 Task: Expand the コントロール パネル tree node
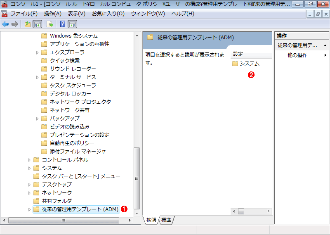(x=29, y=160)
